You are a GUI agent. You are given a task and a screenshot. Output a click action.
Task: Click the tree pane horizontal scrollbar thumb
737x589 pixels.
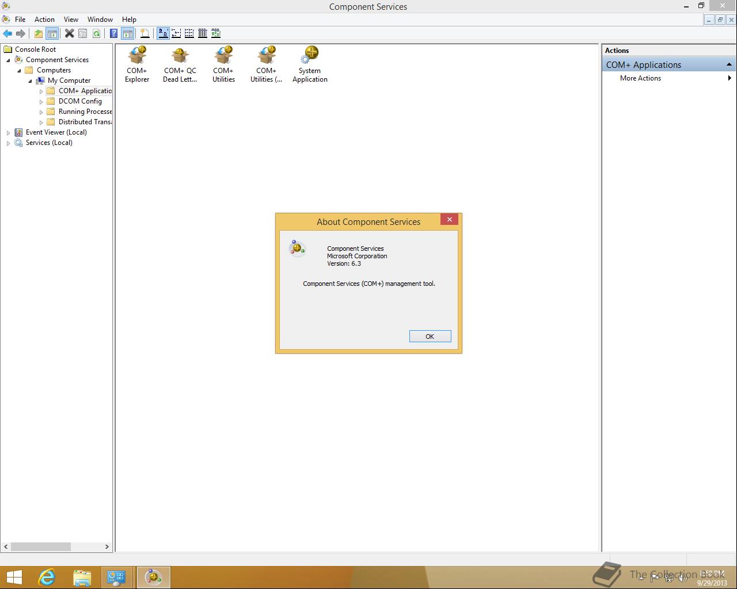(x=41, y=546)
